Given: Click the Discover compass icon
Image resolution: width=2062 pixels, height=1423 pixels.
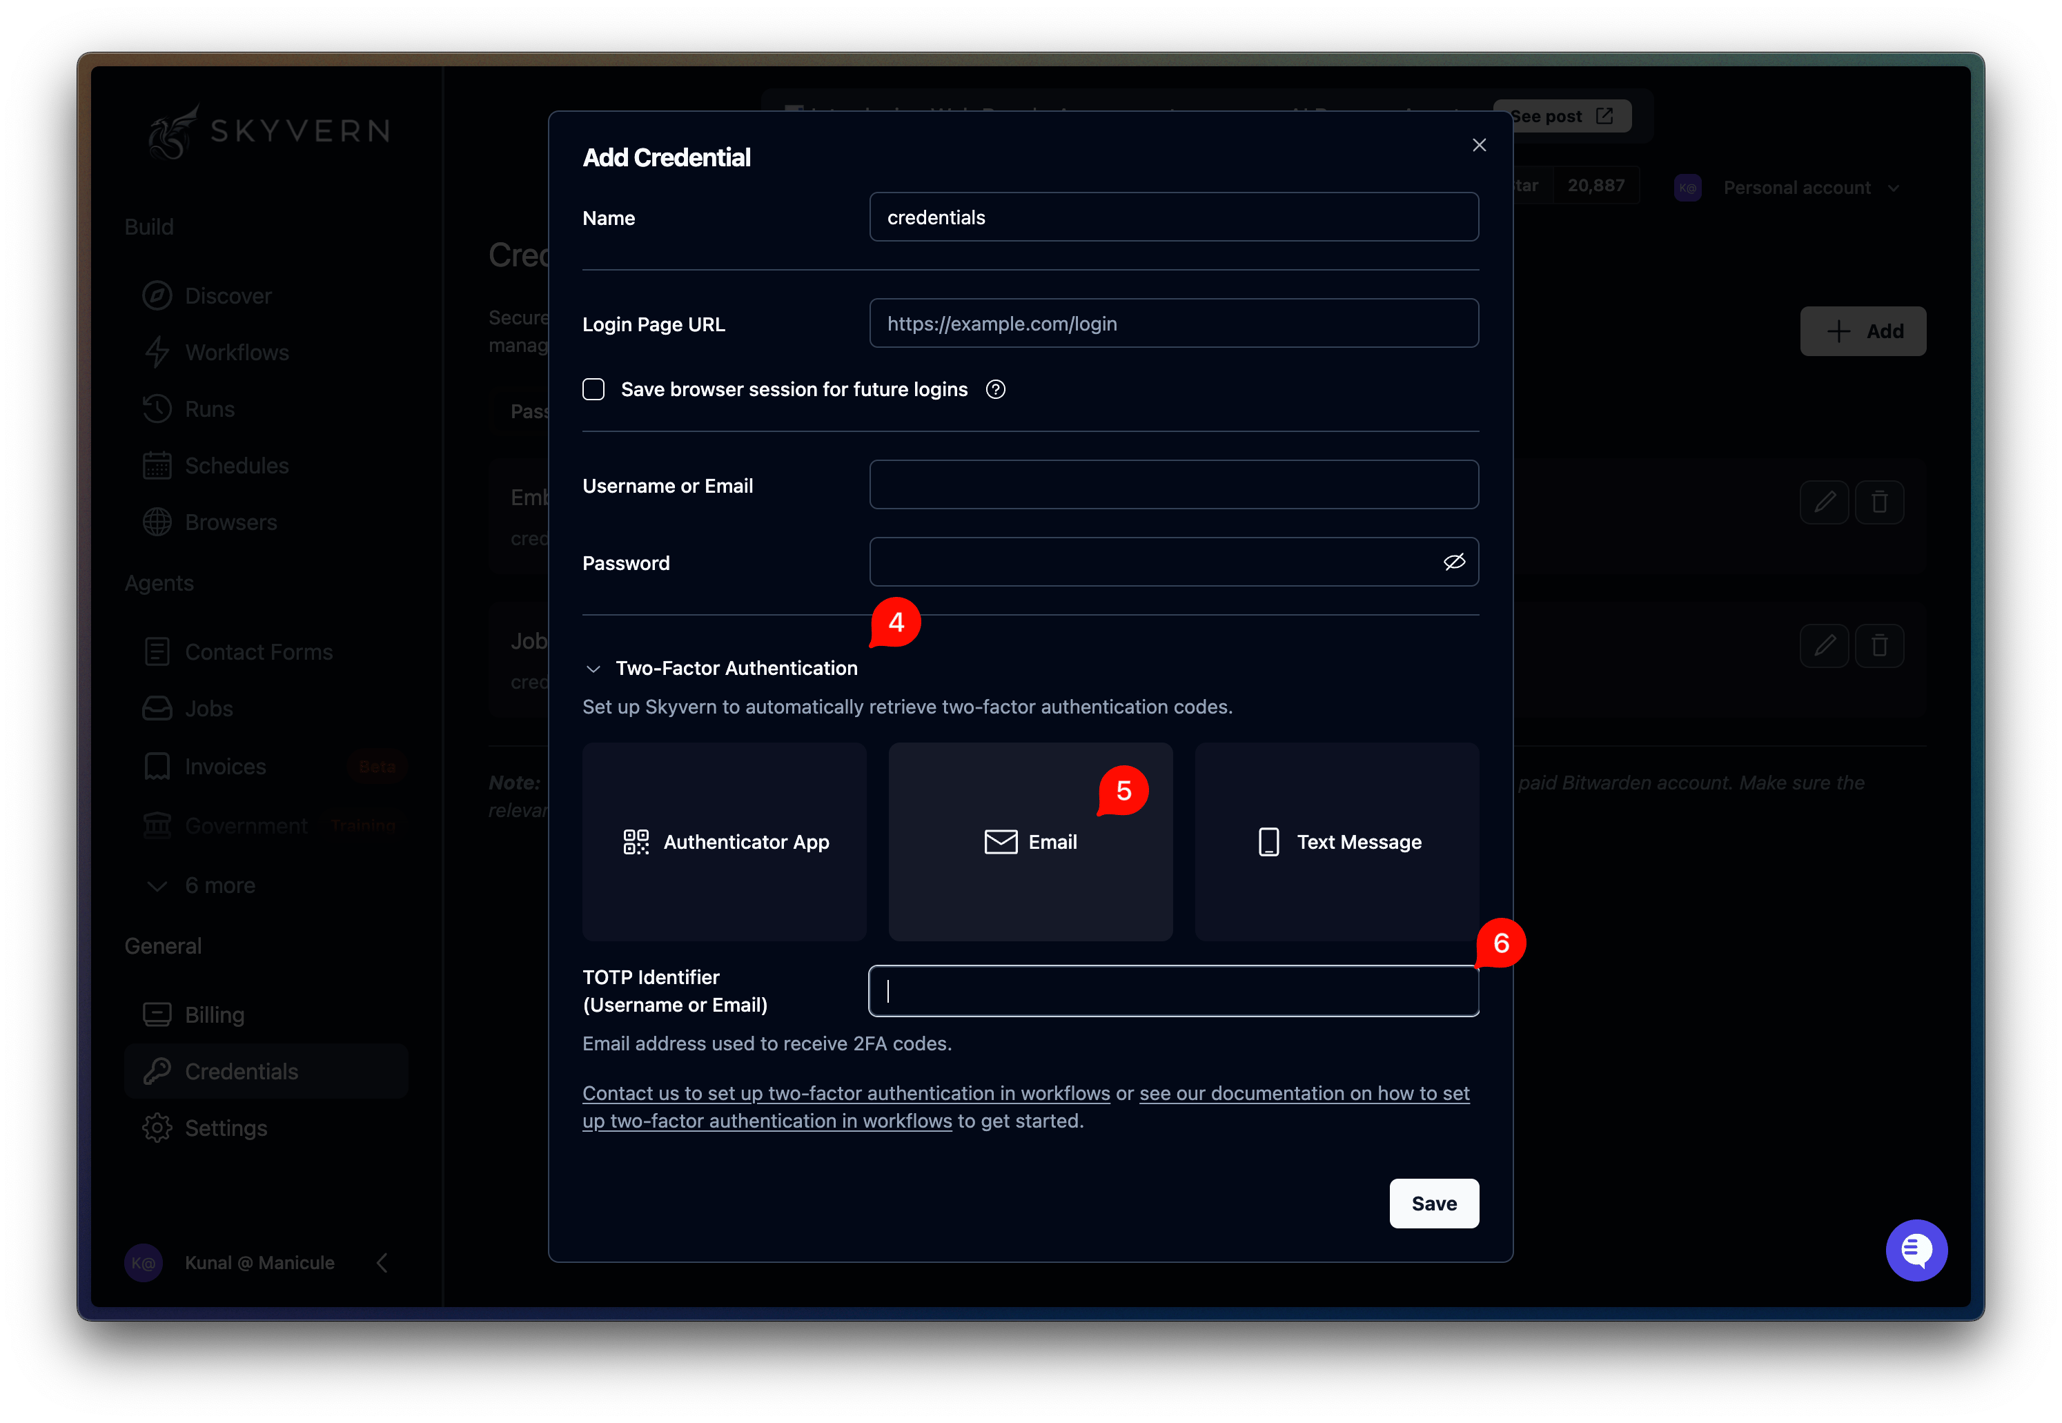Looking at the screenshot, I should (x=157, y=295).
